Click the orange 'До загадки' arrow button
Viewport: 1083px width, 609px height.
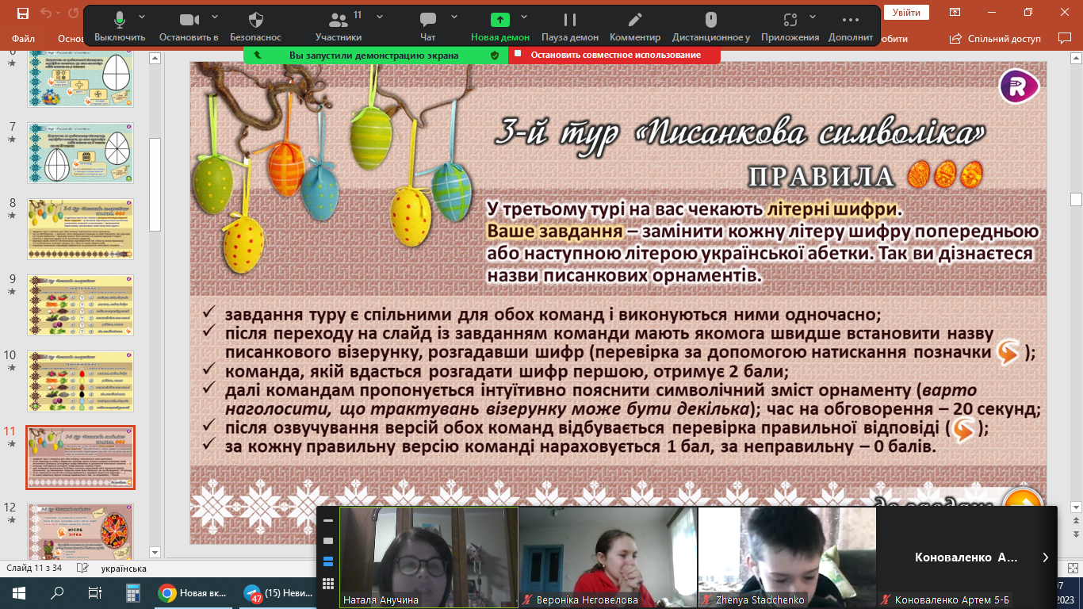(x=1021, y=498)
